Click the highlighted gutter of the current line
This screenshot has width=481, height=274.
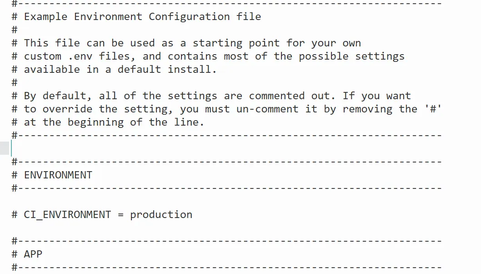tap(5, 148)
